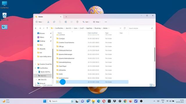Select the GUDE folder row
186x104 pixels.
coord(92,74)
